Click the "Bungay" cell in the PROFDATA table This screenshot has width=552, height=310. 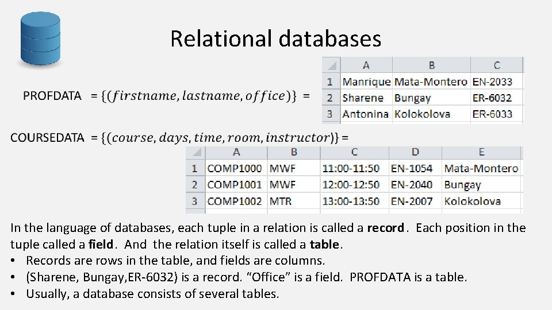tap(431, 98)
